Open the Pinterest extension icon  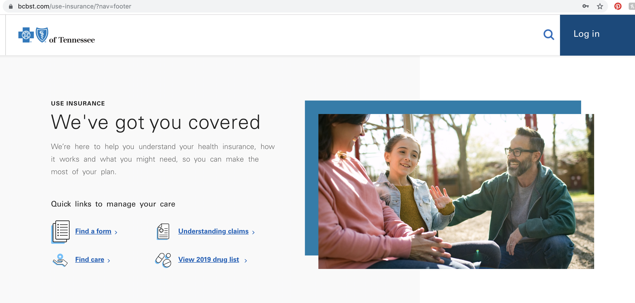click(618, 6)
